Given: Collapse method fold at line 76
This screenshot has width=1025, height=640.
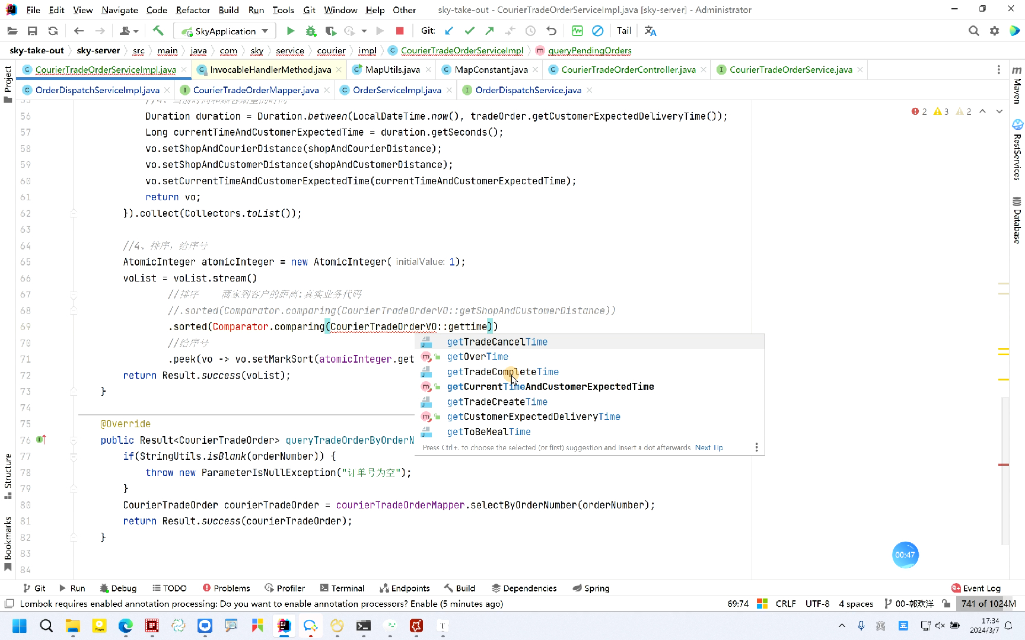Looking at the screenshot, I should (74, 440).
